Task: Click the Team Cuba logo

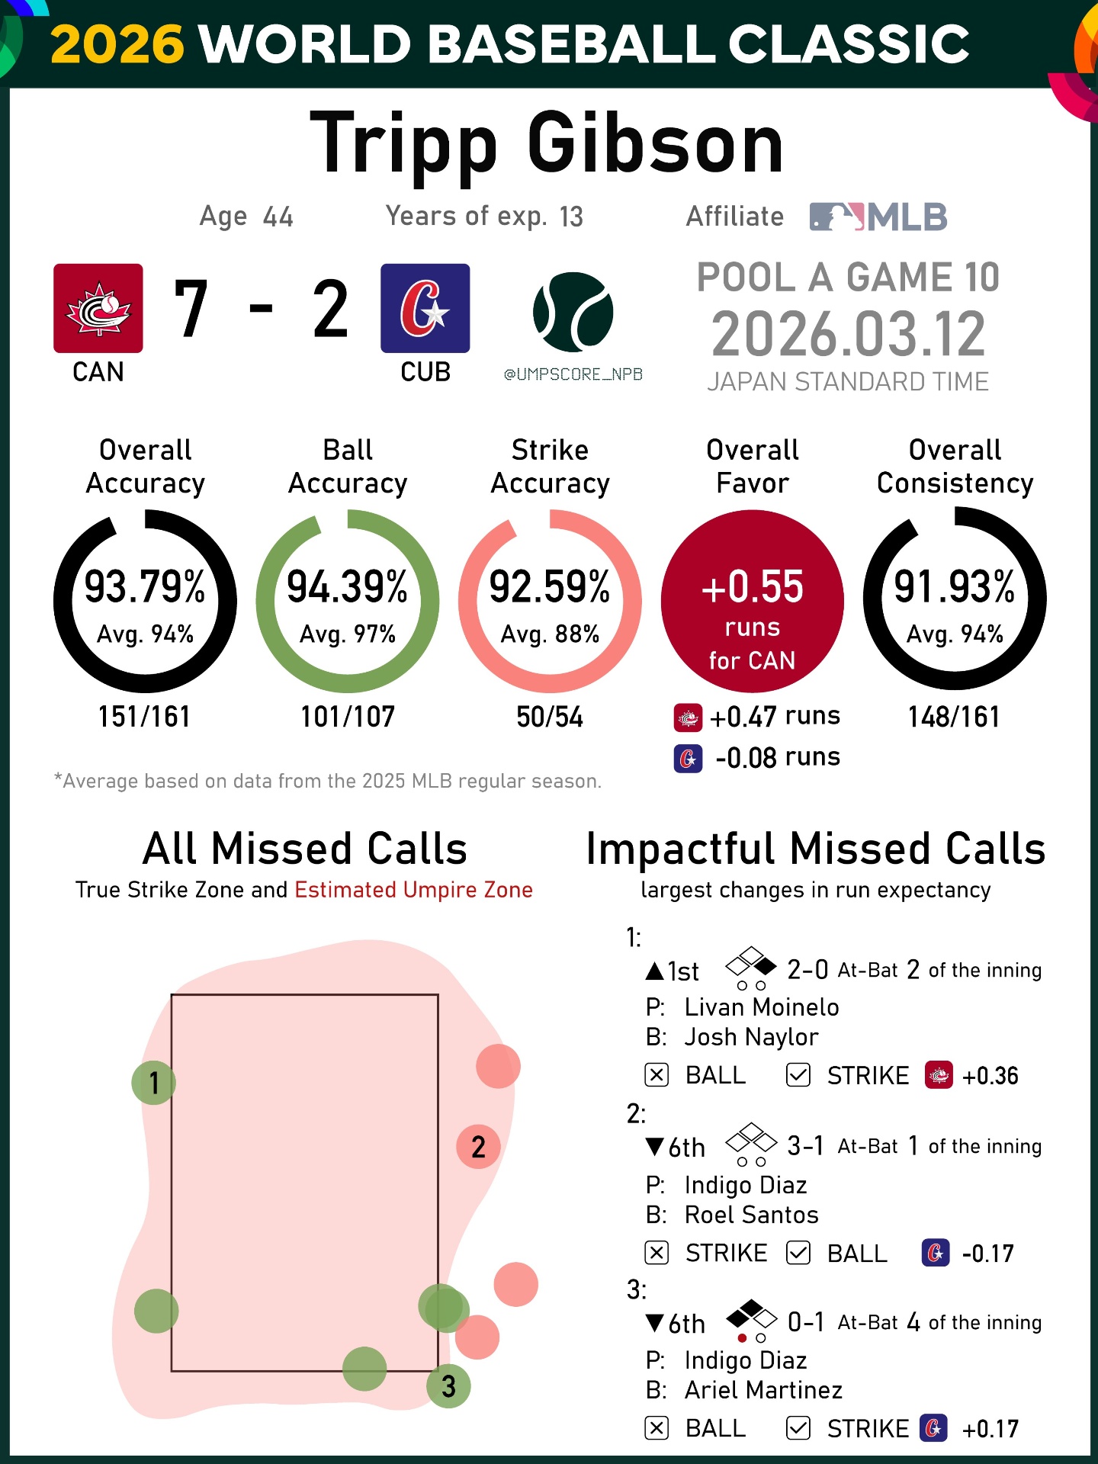Action: tap(425, 308)
